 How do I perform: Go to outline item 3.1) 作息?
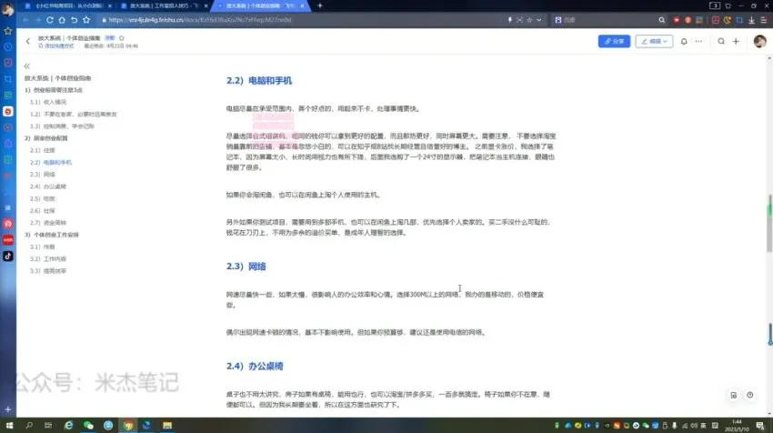[43, 247]
